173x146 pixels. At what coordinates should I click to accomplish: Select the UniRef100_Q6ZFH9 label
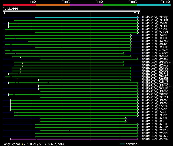click(155, 79)
